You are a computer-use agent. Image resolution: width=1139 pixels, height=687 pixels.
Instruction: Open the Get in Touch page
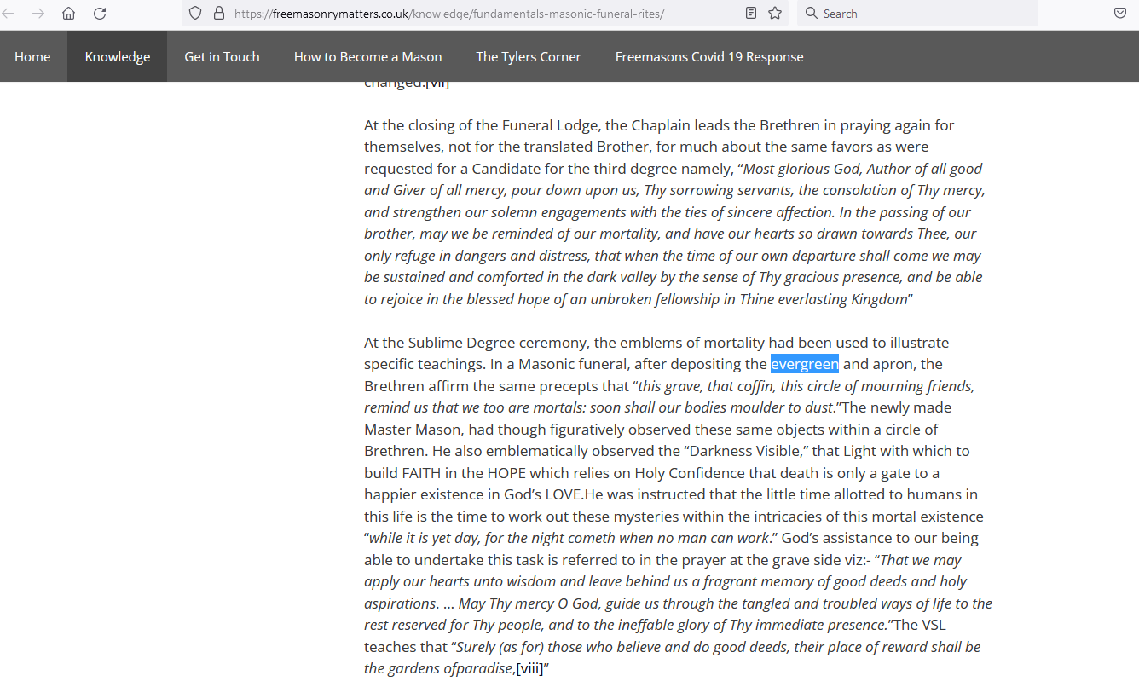point(223,56)
